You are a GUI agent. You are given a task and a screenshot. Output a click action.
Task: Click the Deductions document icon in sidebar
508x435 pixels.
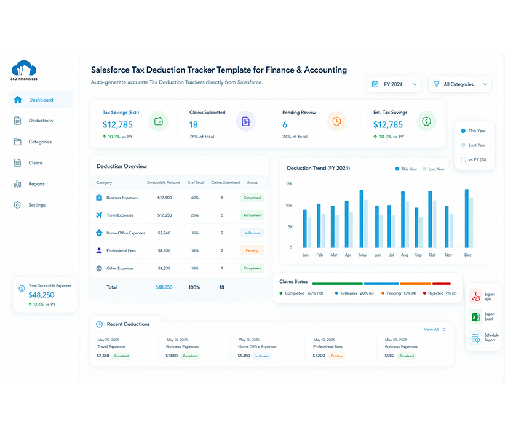click(17, 121)
